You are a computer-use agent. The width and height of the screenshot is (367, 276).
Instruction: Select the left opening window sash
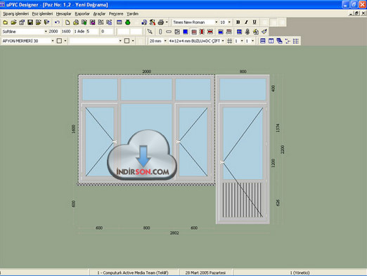[100, 142]
